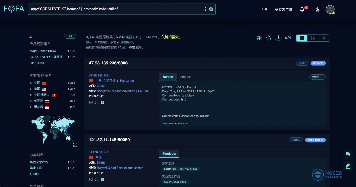Run search with the magnifier icon

(211, 9)
